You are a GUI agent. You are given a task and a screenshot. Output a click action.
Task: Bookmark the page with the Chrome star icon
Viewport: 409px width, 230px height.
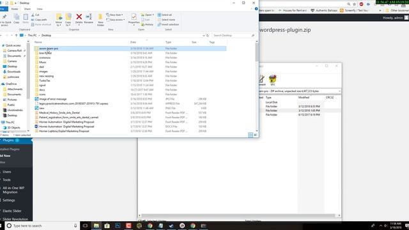354,4
